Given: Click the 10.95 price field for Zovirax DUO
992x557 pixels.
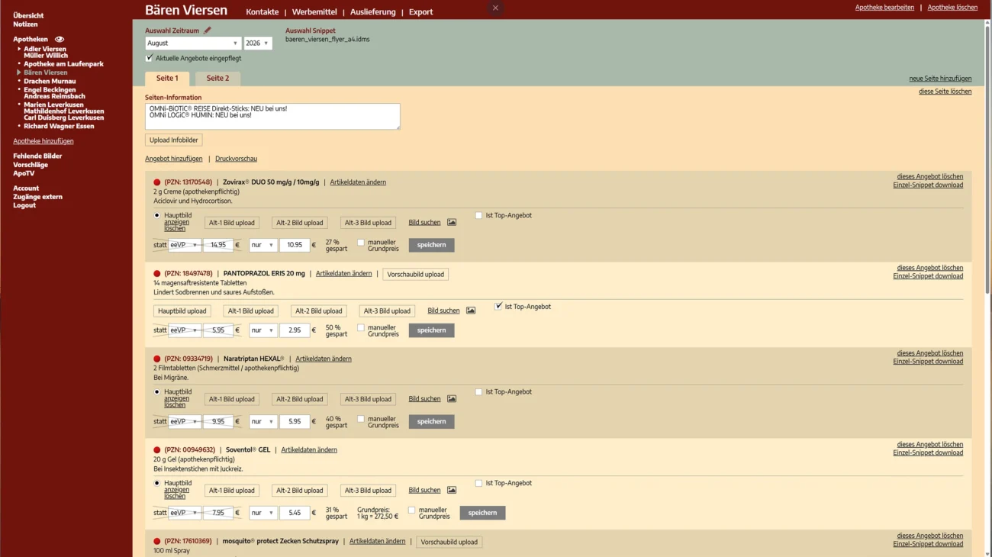Looking at the screenshot, I should (x=295, y=245).
